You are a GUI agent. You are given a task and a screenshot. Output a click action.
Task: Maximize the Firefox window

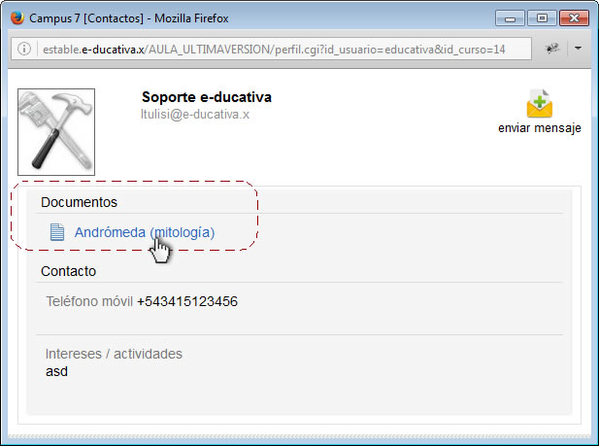pos(542,18)
